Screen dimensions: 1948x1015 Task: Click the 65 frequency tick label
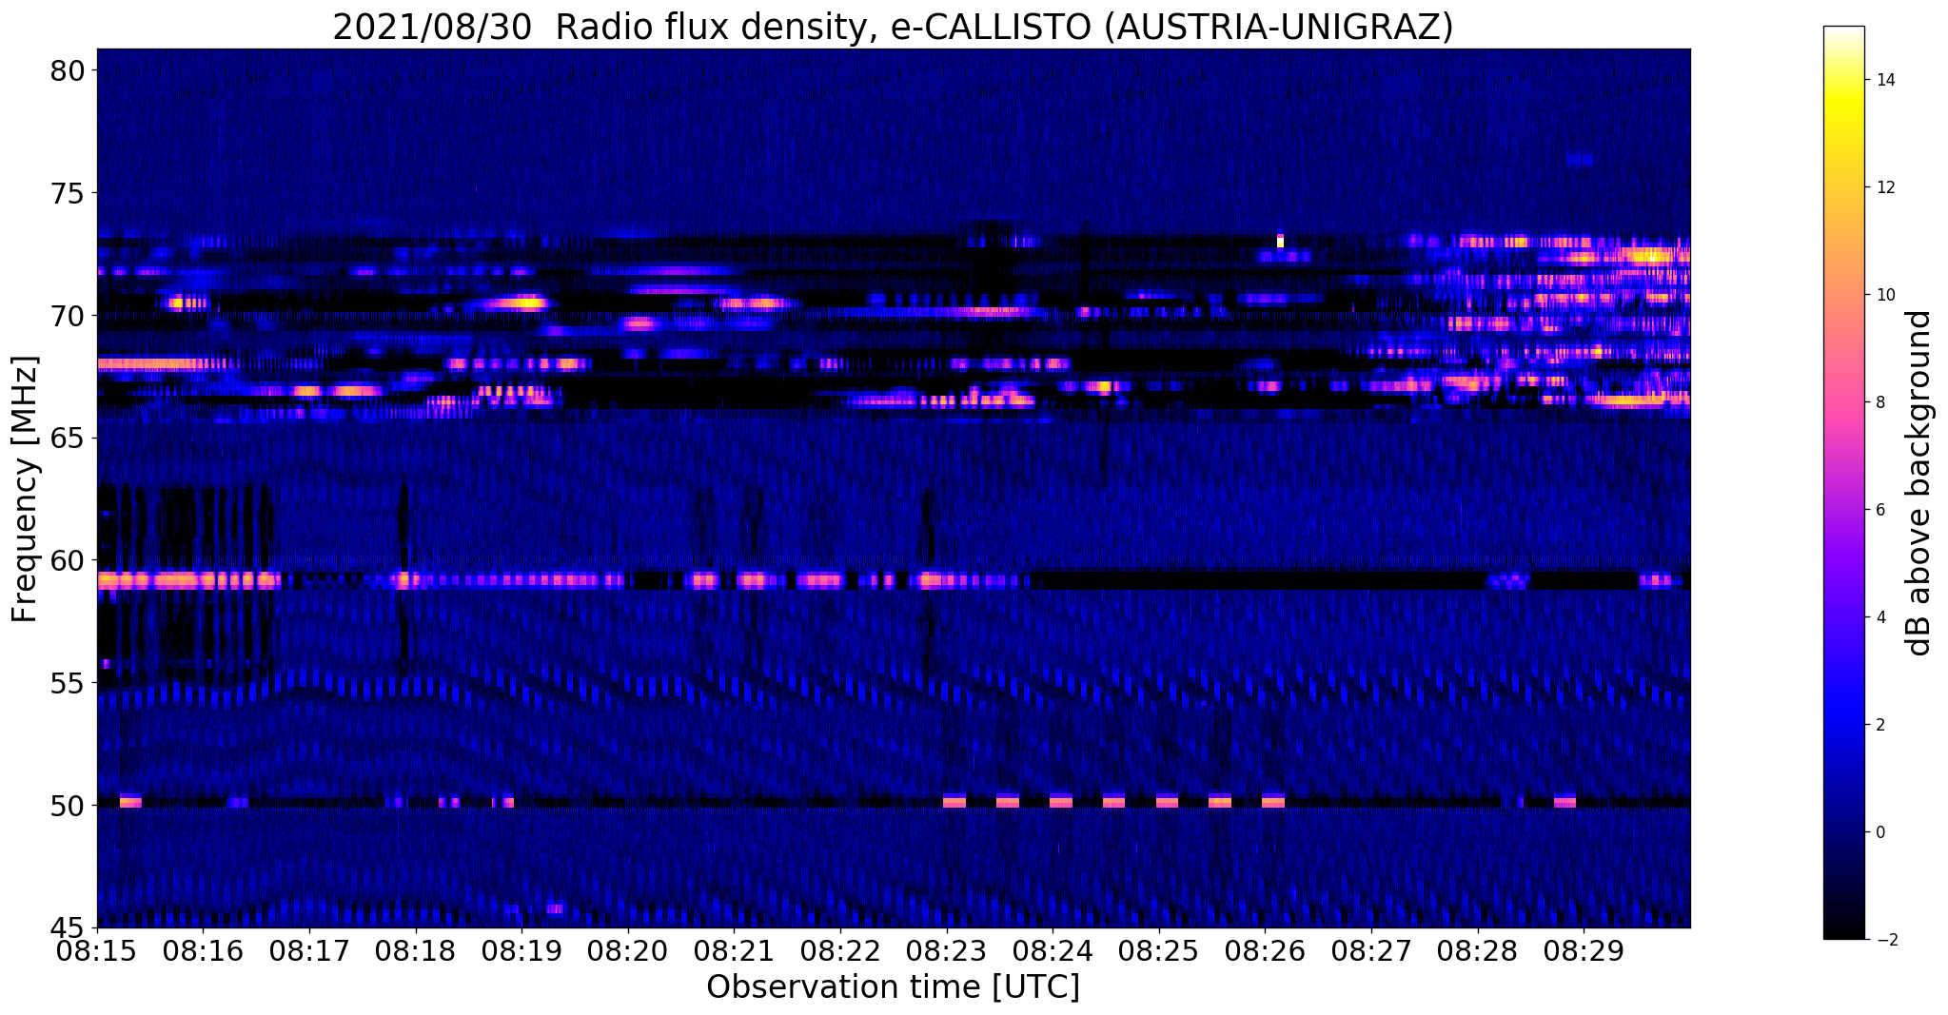pyautogui.click(x=69, y=439)
